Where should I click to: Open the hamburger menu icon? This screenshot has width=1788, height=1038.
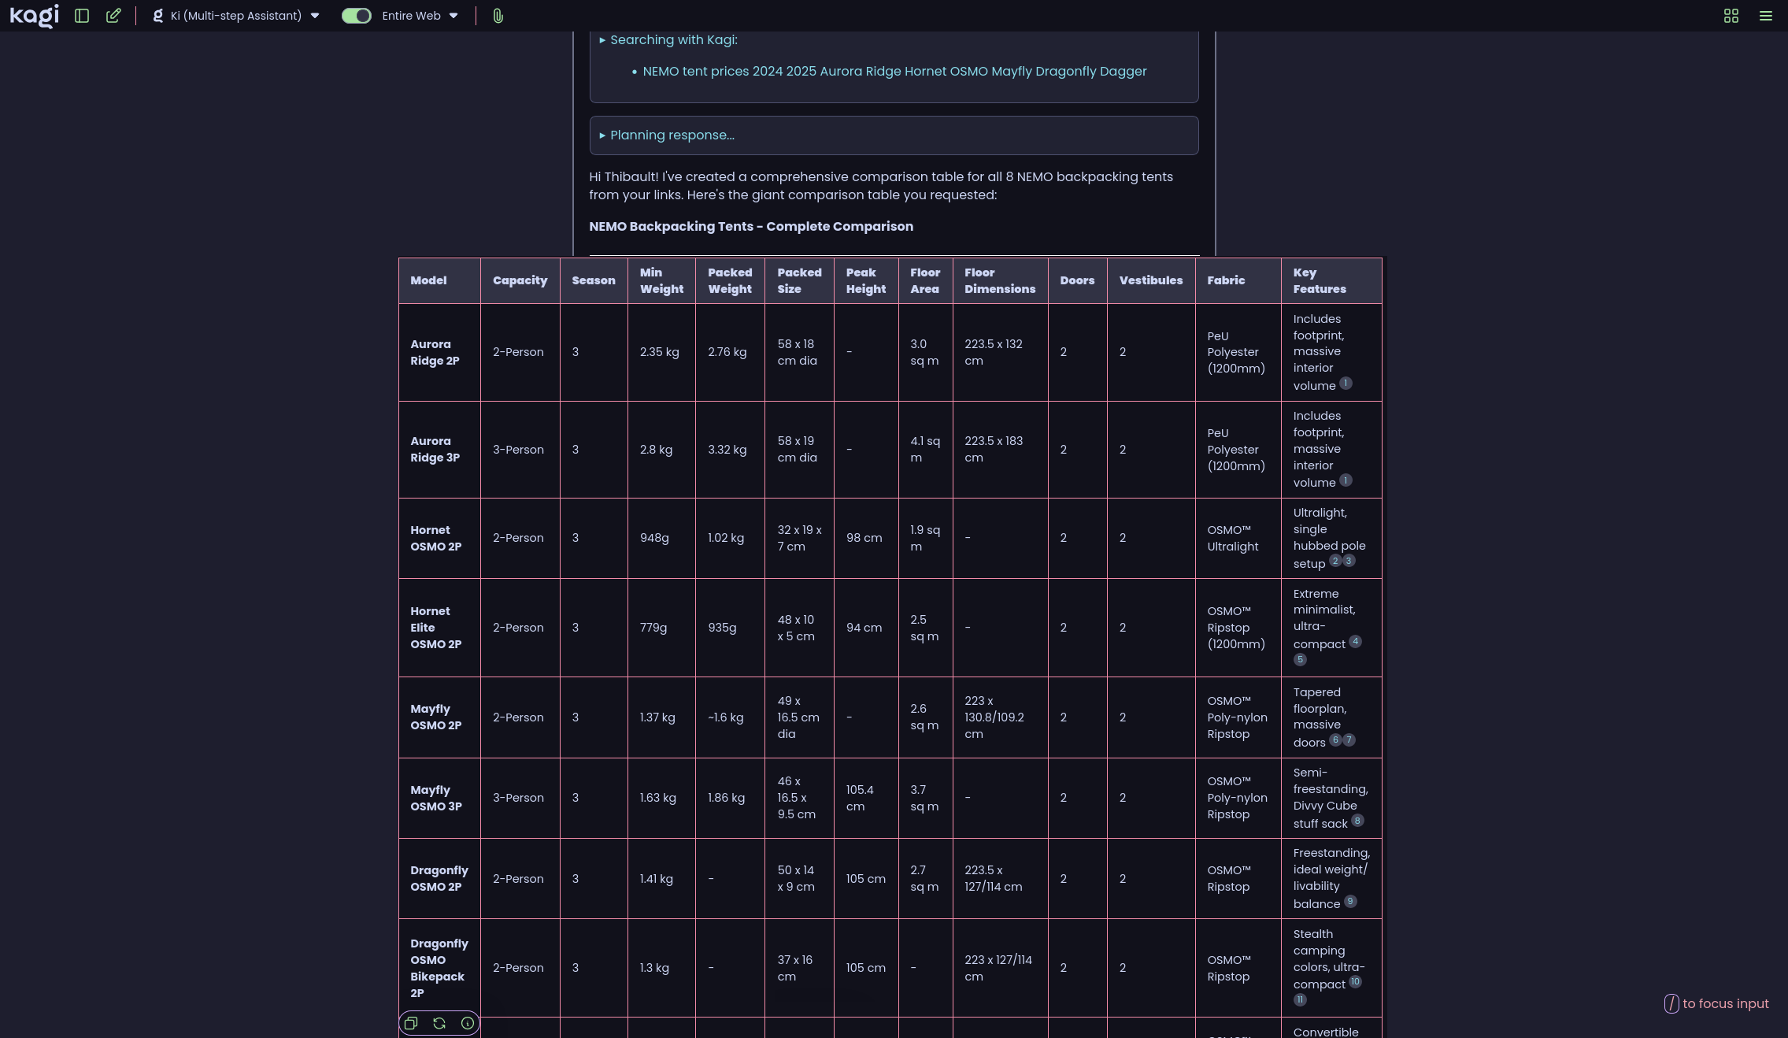pos(1765,16)
